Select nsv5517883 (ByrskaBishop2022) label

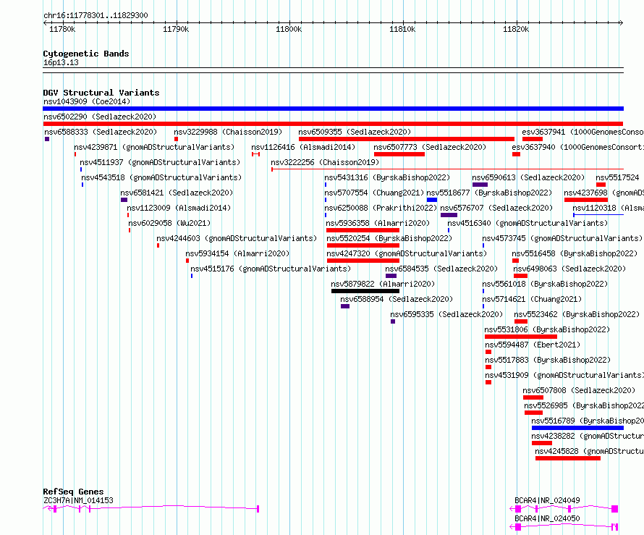pos(548,360)
